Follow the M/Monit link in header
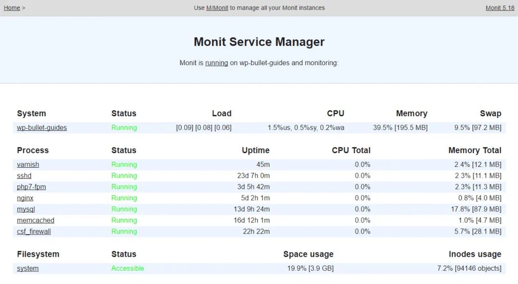This screenshot has height=284, width=518. 217,8
